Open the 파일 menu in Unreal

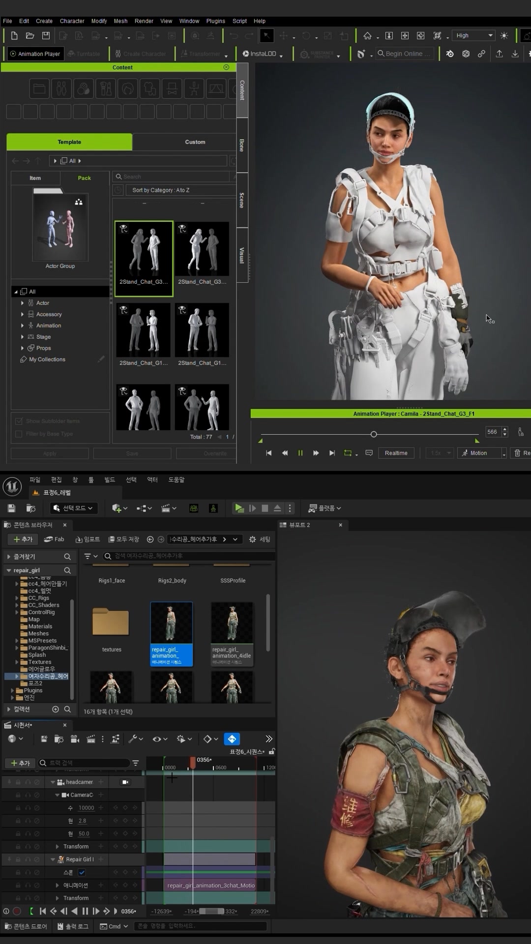point(35,480)
